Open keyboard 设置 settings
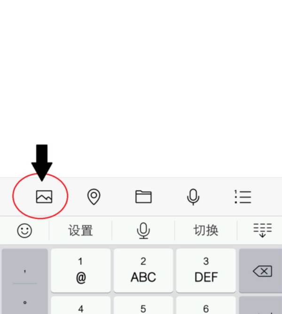The height and width of the screenshot is (314, 282). pos(81,230)
